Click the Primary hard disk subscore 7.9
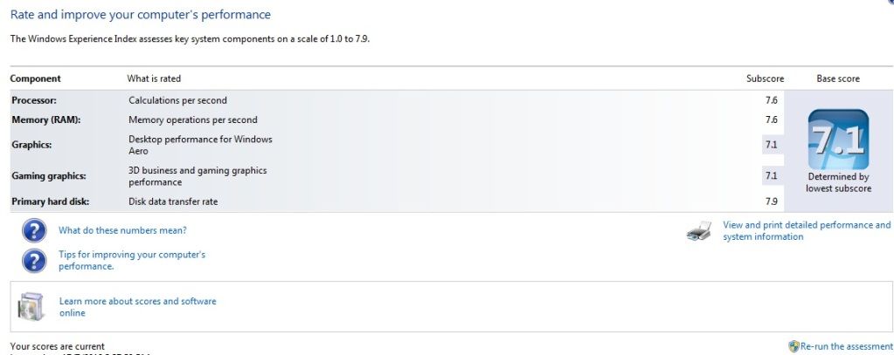This screenshot has height=355, width=894. coord(771,201)
